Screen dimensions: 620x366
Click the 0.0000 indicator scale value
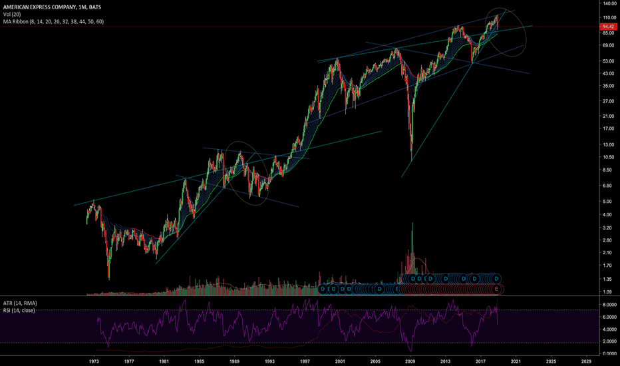pos(609,354)
